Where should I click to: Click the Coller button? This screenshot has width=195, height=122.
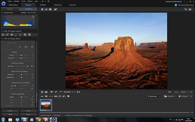[29, 111]
